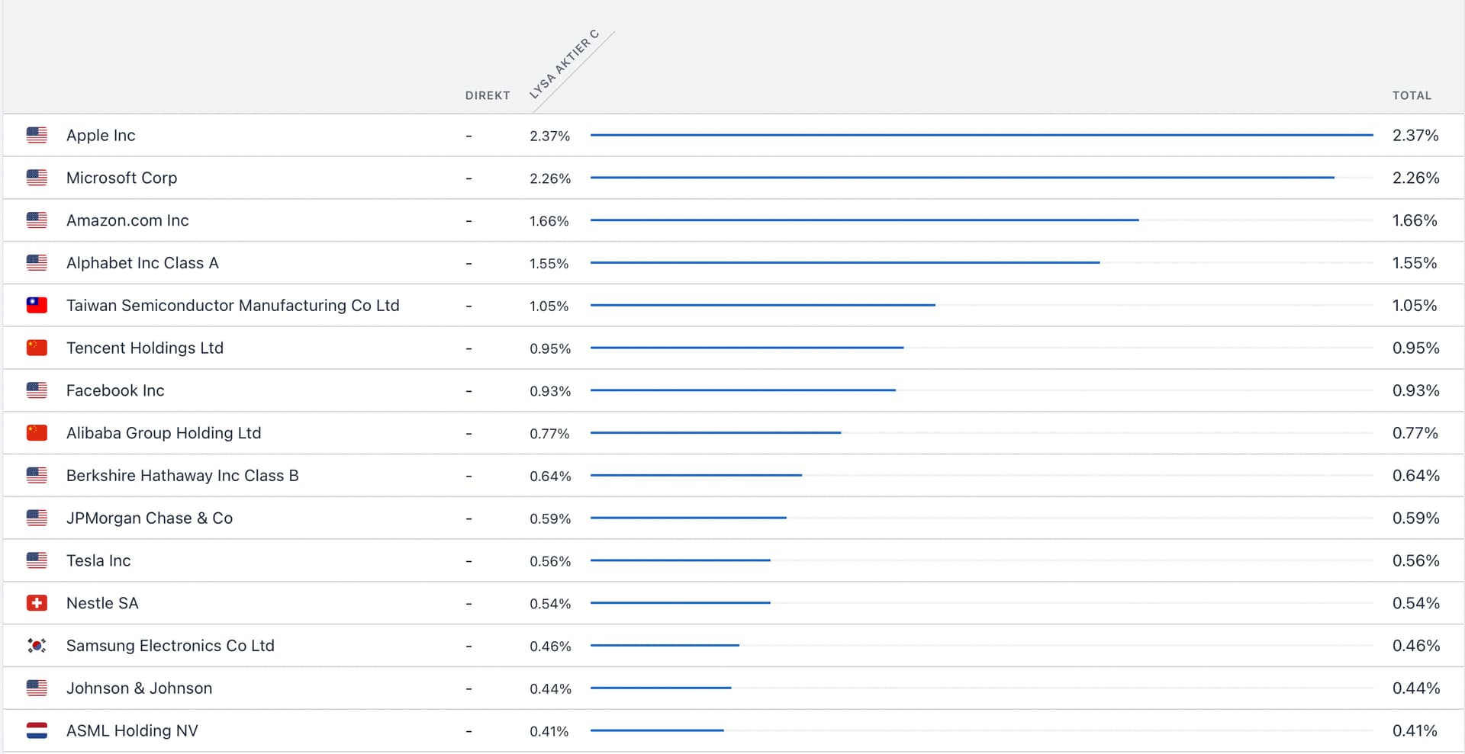Click the China flag next to Tencent Holdings
The height and width of the screenshot is (754, 1465).
point(37,348)
